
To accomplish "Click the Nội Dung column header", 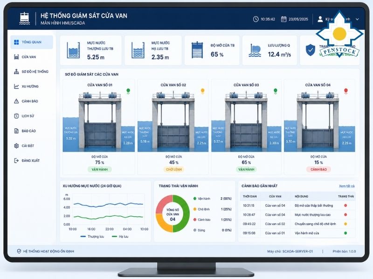I will point(301,196).
